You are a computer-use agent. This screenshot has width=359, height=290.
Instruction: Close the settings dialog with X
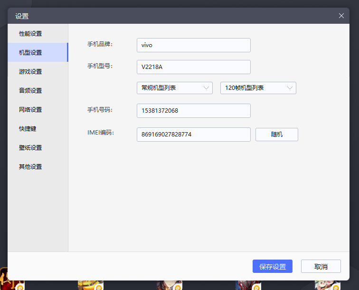341,16
